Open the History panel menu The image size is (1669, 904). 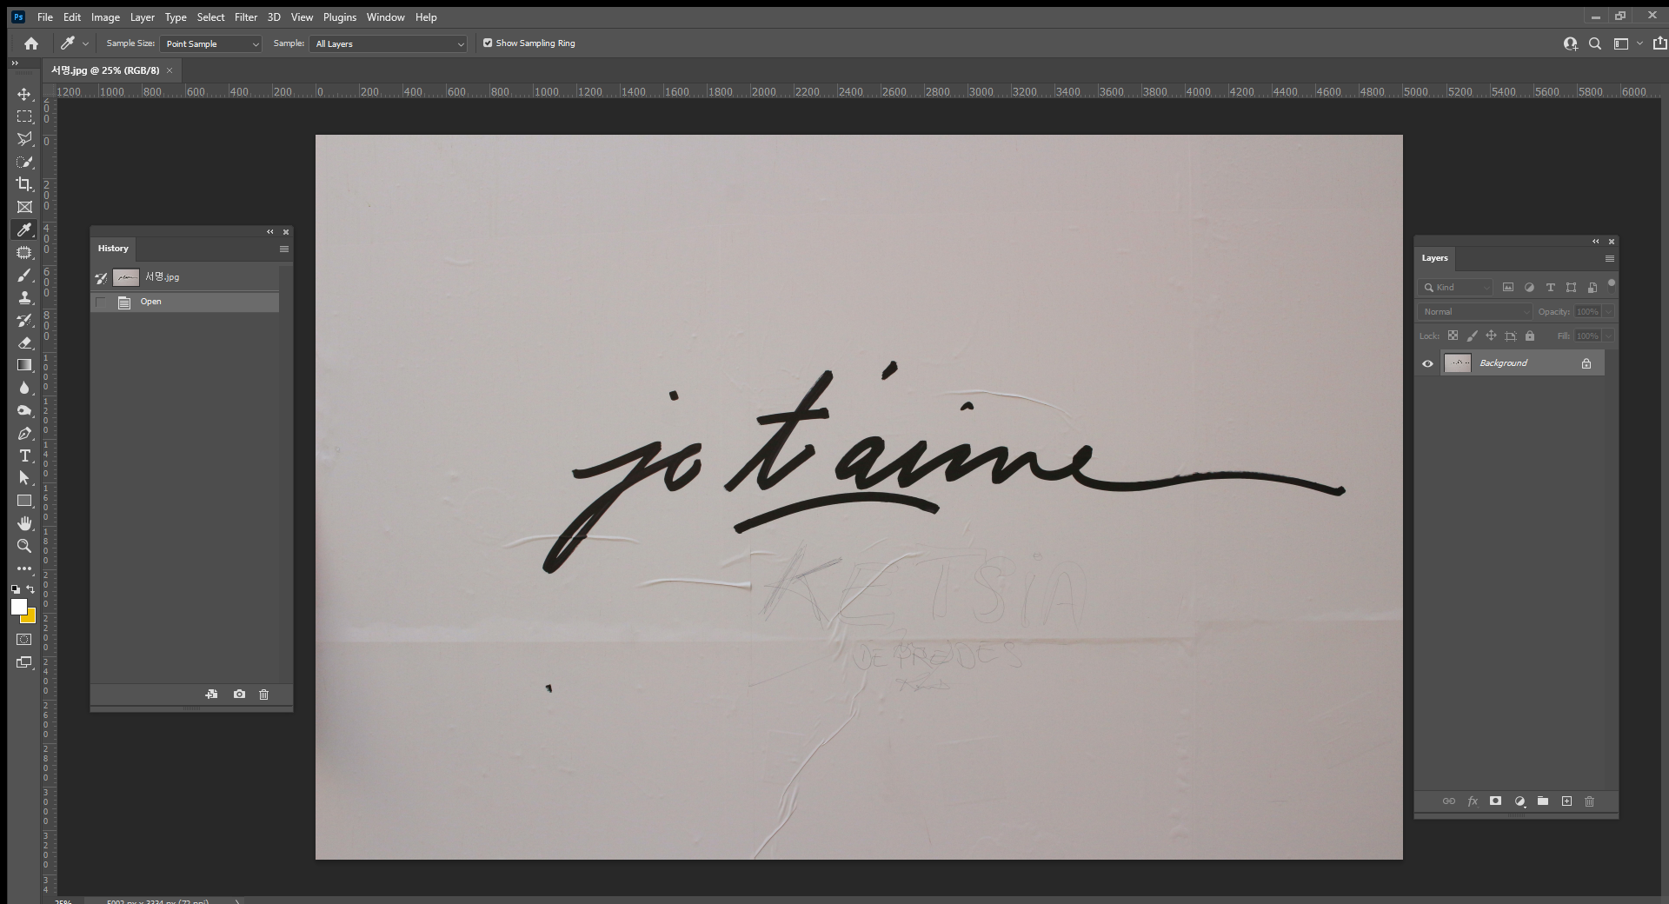[x=284, y=249]
